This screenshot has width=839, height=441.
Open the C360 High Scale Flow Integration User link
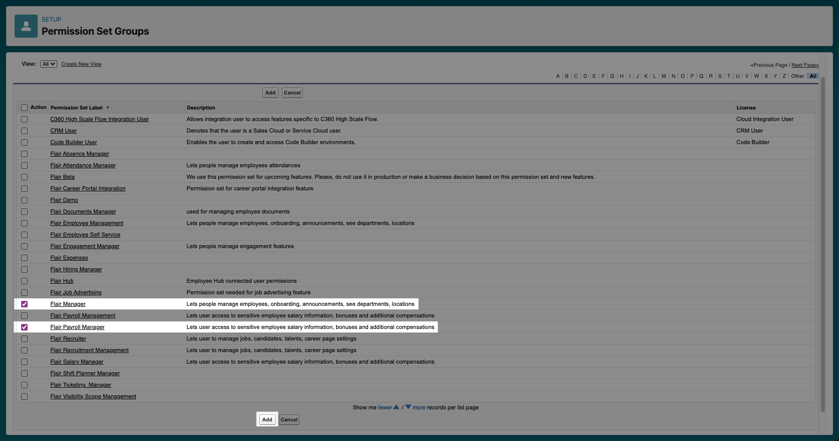pyautogui.click(x=99, y=120)
